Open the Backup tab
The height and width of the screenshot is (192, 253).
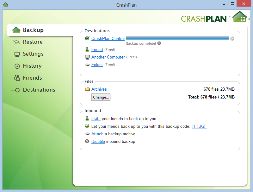[40, 30]
